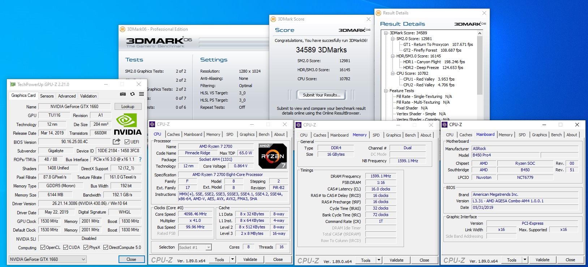Click Close in the CPU-Z Processor window
Screen dimensions: 588x267
point(278,259)
